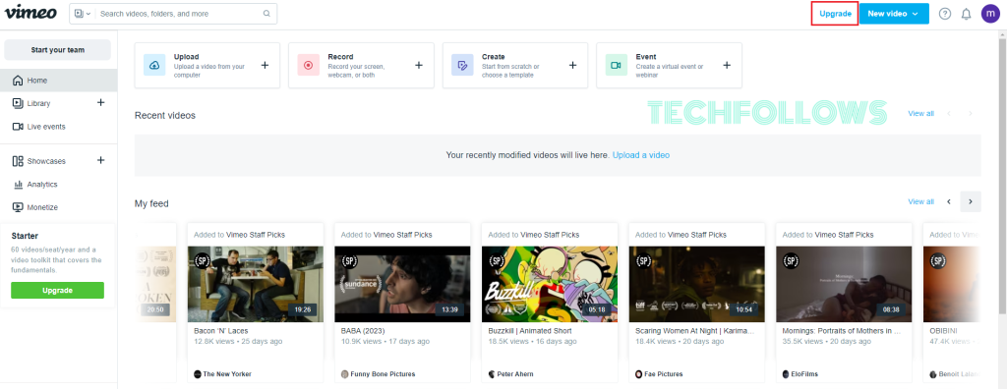The height and width of the screenshot is (389, 1007).
Task: Open the New video dropdown button
Action: [894, 14]
